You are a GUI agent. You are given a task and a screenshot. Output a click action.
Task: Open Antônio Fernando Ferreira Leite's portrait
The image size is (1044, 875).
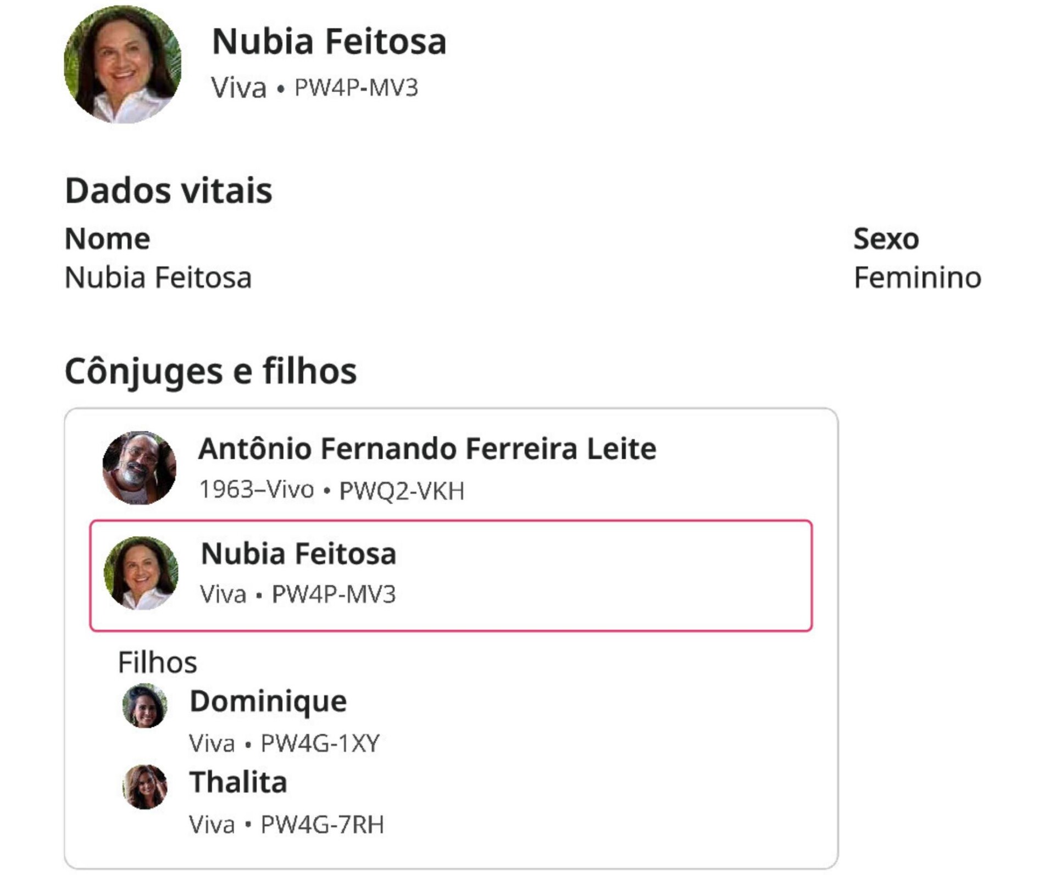click(140, 468)
